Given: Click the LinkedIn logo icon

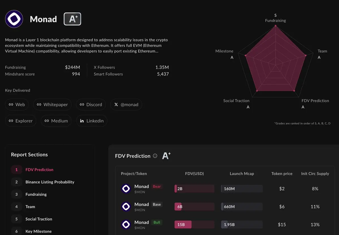Looking at the screenshot, I should pyautogui.click(x=82, y=121).
